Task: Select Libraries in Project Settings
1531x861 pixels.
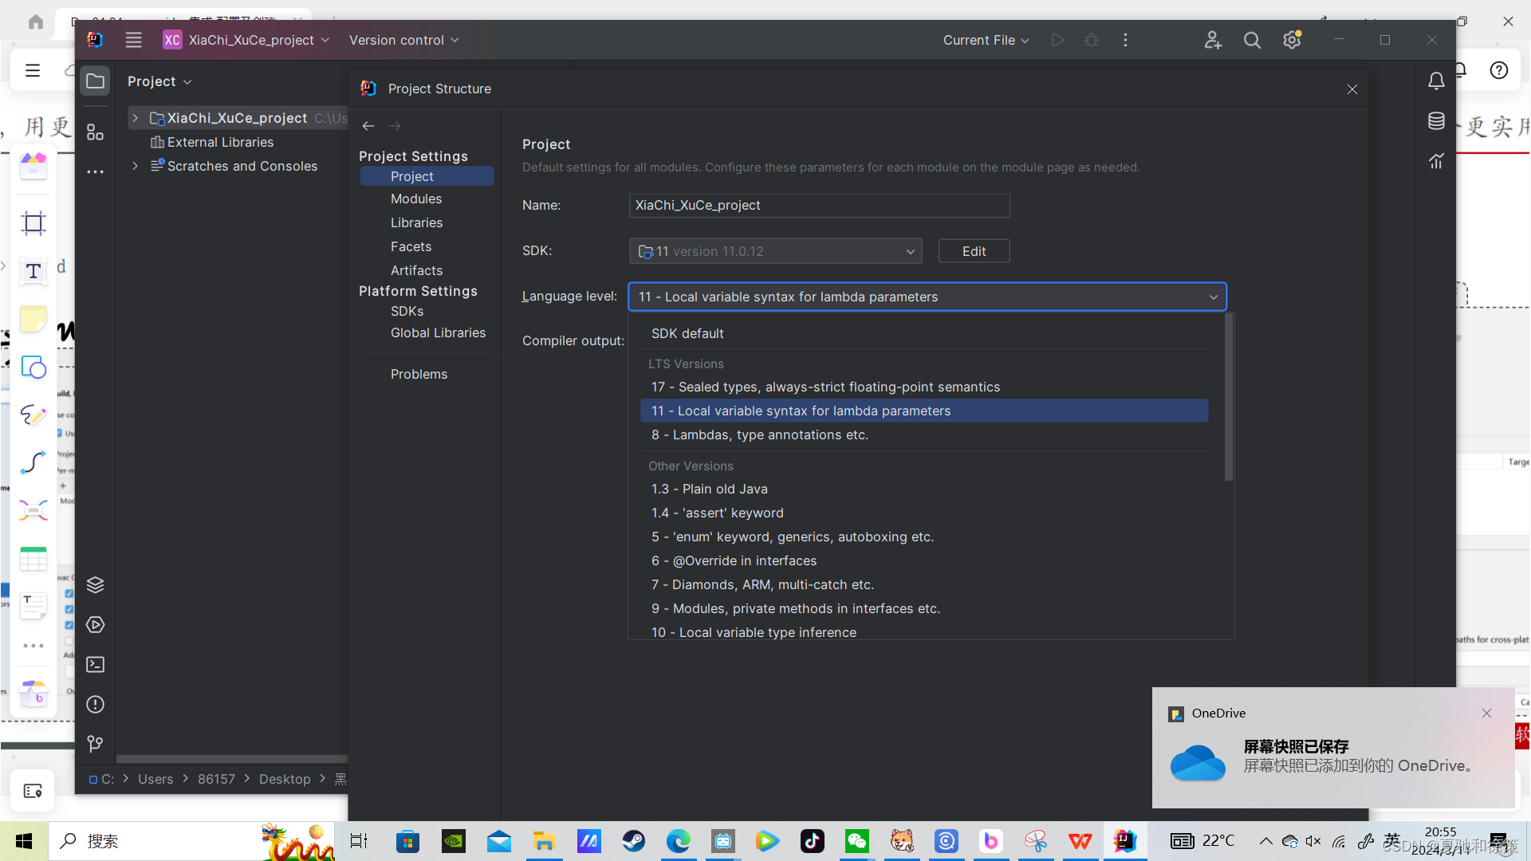Action: (x=416, y=222)
